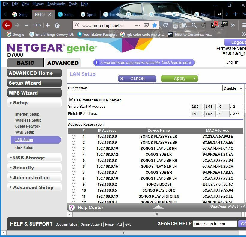Open a new tab with the plus icon

tap(235, 14)
